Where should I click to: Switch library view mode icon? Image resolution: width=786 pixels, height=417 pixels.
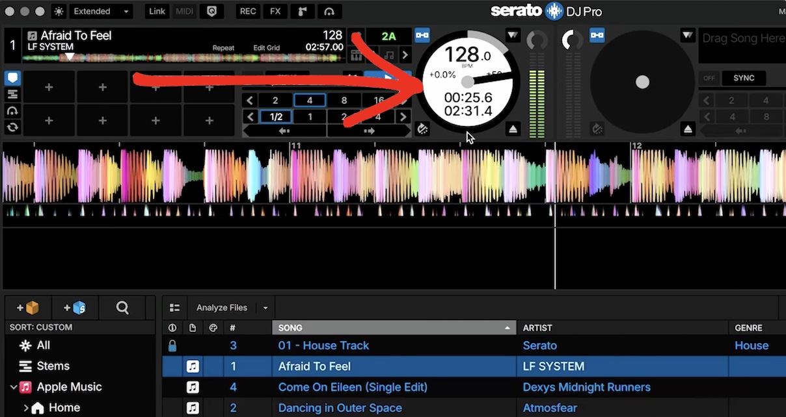tap(174, 308)
